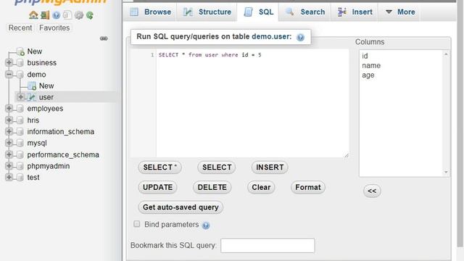Expand the test database node
Image resolution: width=464 pixels, height=261 pixels.
pyautogui.click(x=9, y=177)
